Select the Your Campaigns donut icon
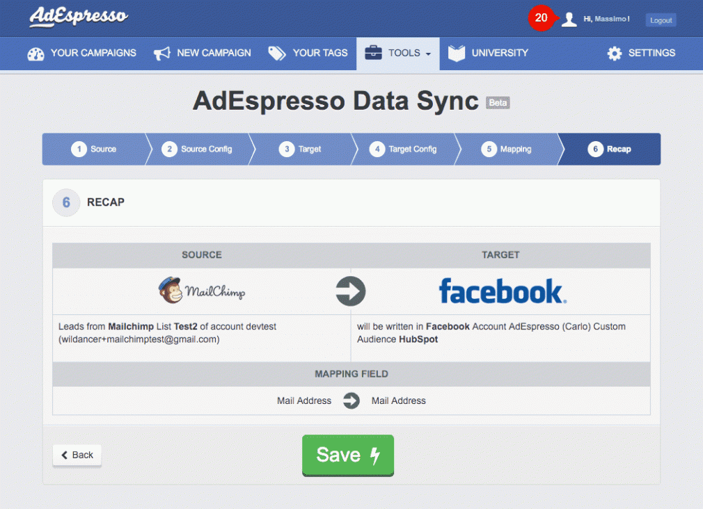Viewport: 703px width, 509px height. coord(35,53)
